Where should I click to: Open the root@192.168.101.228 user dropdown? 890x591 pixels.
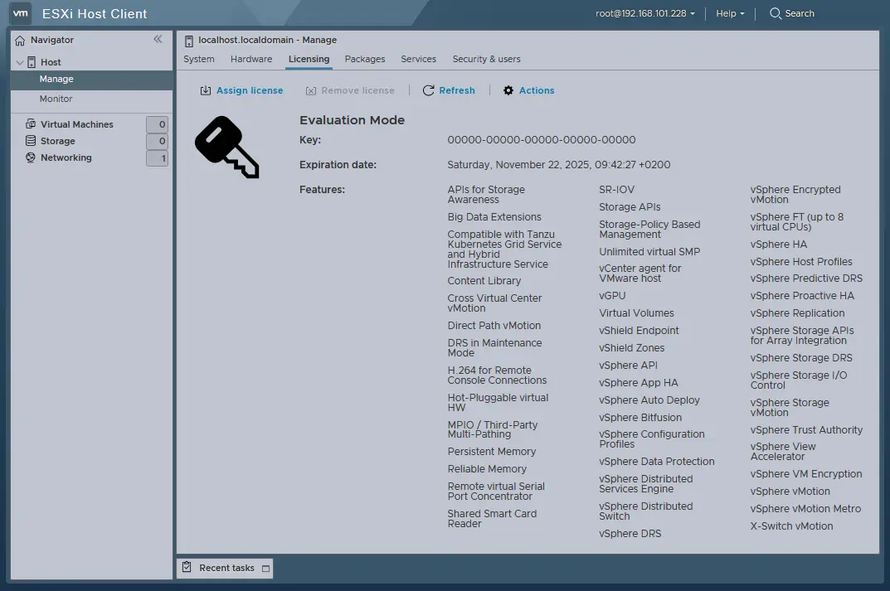click(x=644, y=13)
